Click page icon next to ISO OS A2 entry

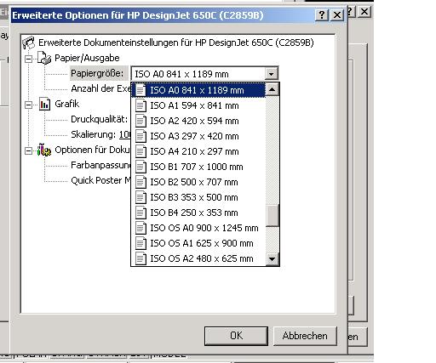(141, 258)
